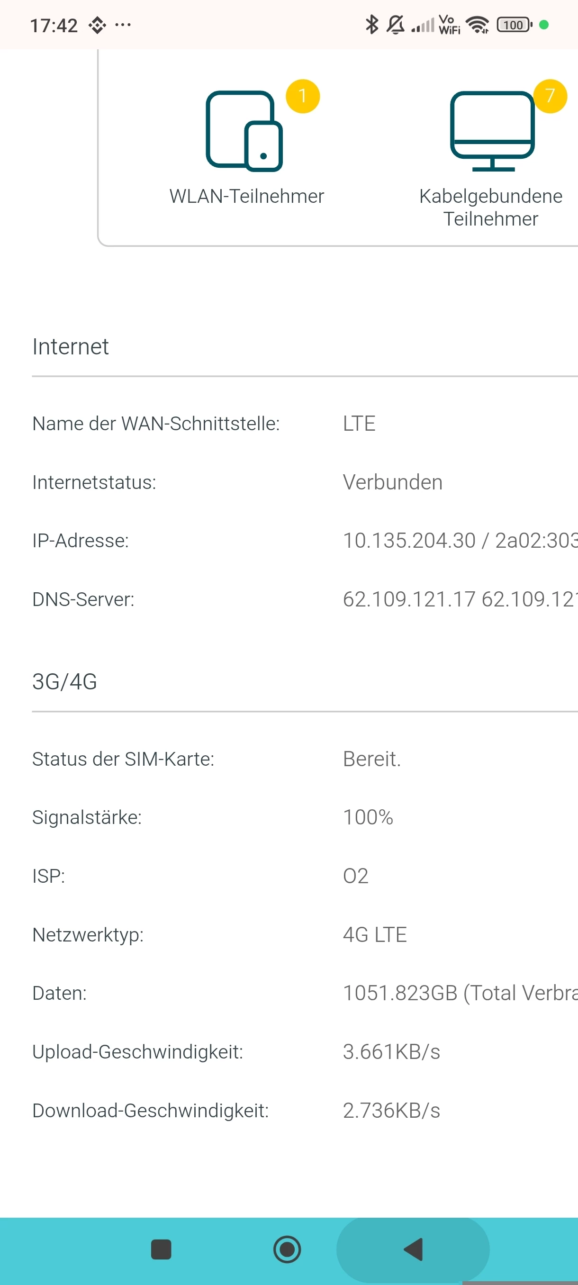Image resolution: width=578 pixels, height=1285 pixels.
Task: Tap the Kabelgebundene Teilnehmer monitor icon
Action: (x=492, y=131)
